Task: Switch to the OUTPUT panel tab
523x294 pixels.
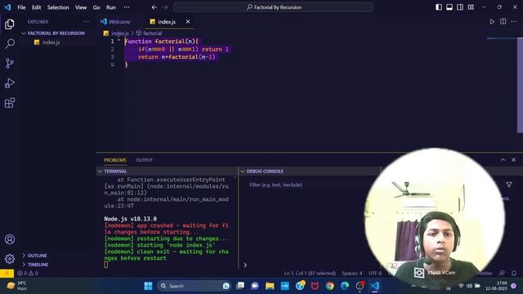Action: (x=144, y=160)
